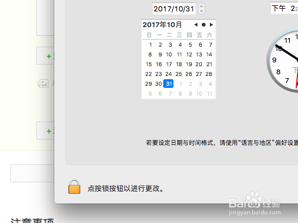Select October 9 in second calendar row
The width and height of the screenshot is (298, 223).
160,55
